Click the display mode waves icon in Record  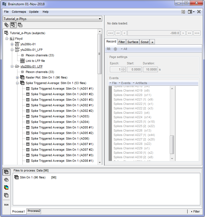109,49
